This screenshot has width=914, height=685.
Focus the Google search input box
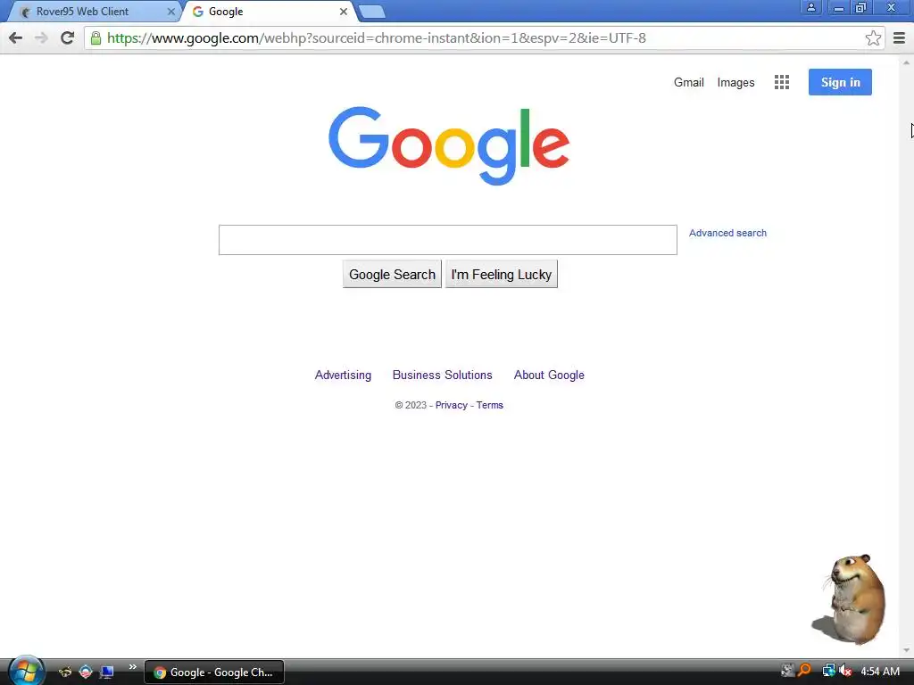pos(448,240)
